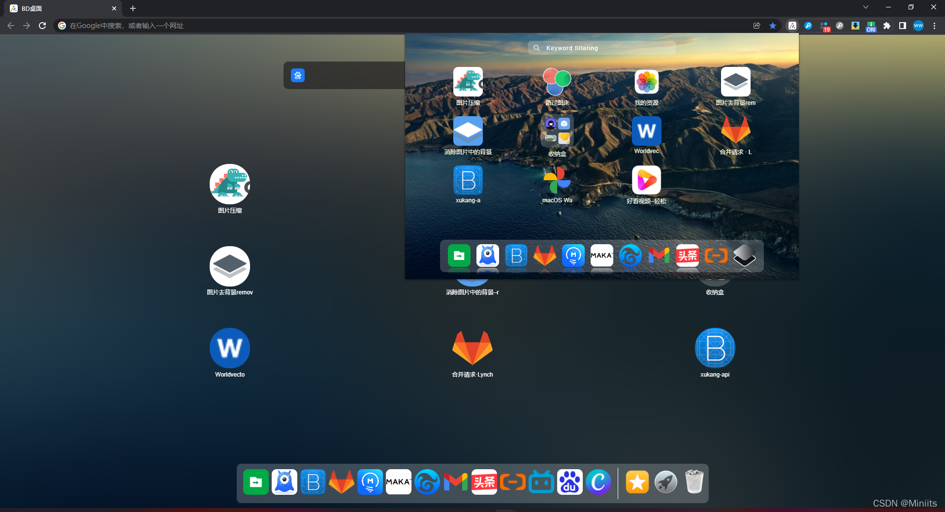Screen dimensions: 945x512
Task: Click blue swirl browser icon in main dock
Action: click(427, 482)
